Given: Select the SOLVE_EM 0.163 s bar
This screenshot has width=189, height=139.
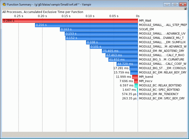Looking at the screenshot, I should click(99, 29).
